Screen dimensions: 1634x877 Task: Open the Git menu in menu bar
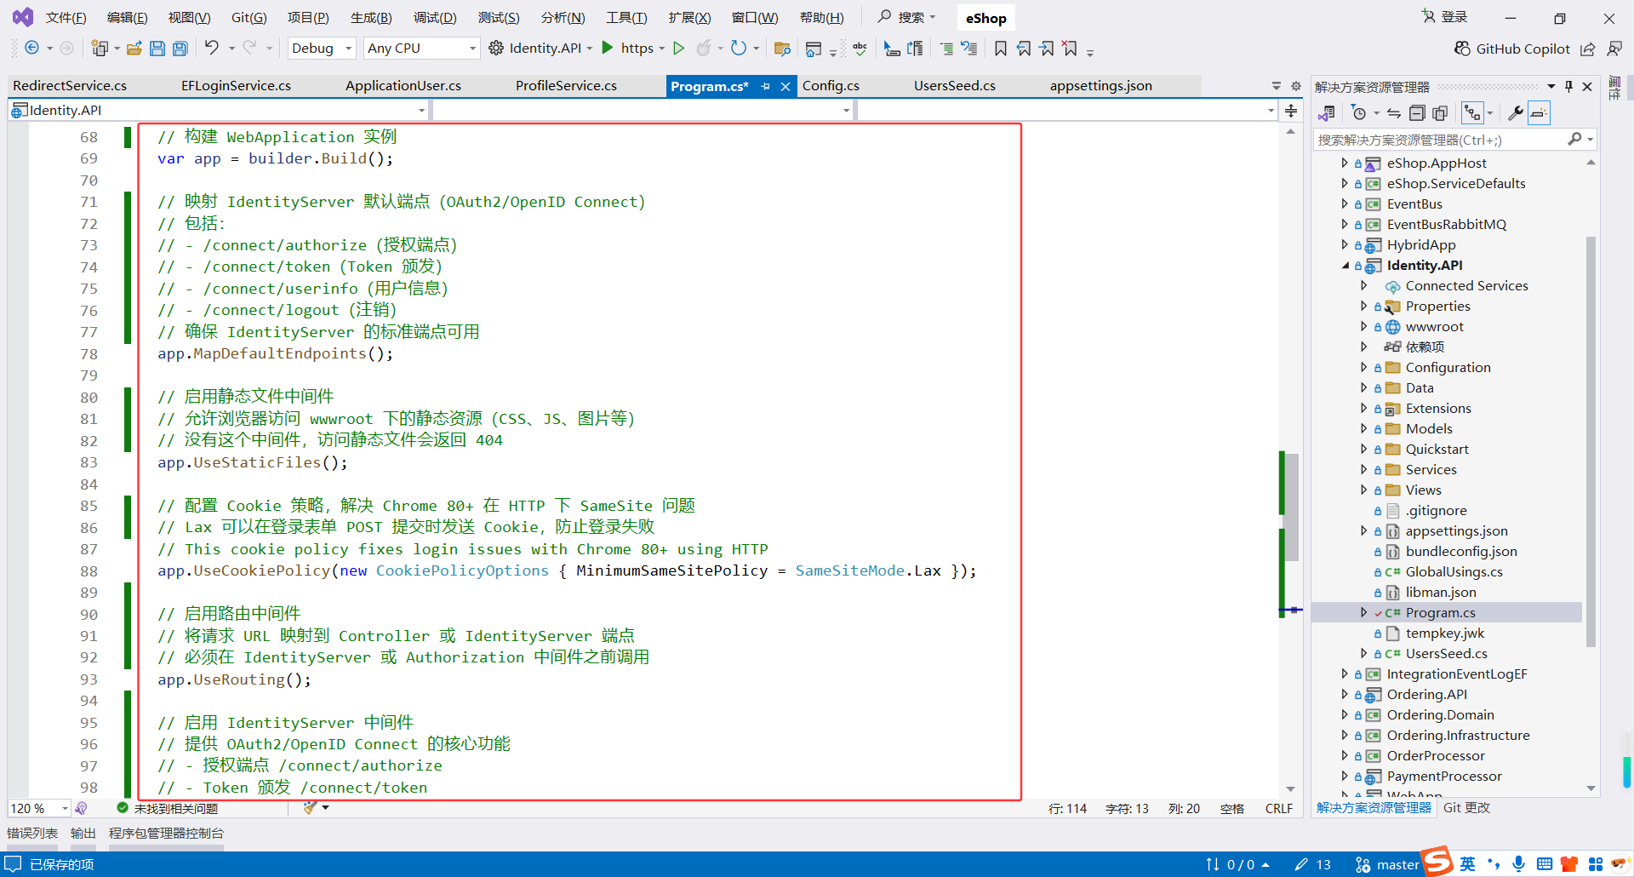click(x=249, y=17)
